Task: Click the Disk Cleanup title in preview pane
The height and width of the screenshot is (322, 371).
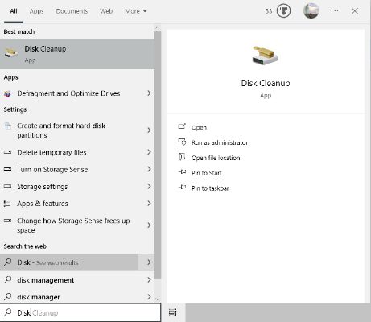Action: [266, 83]
